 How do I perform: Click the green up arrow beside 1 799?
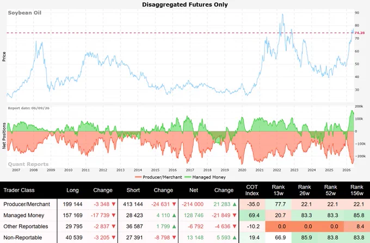point(174,226)
